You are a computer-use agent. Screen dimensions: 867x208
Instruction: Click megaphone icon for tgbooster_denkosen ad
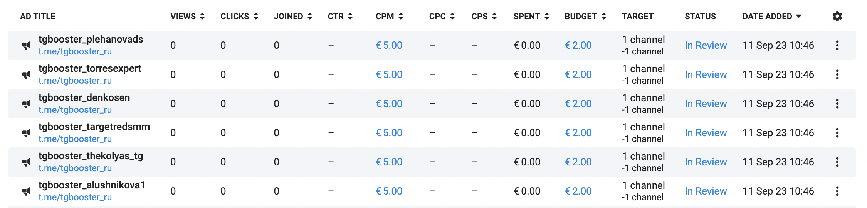[x=26, y=104]
